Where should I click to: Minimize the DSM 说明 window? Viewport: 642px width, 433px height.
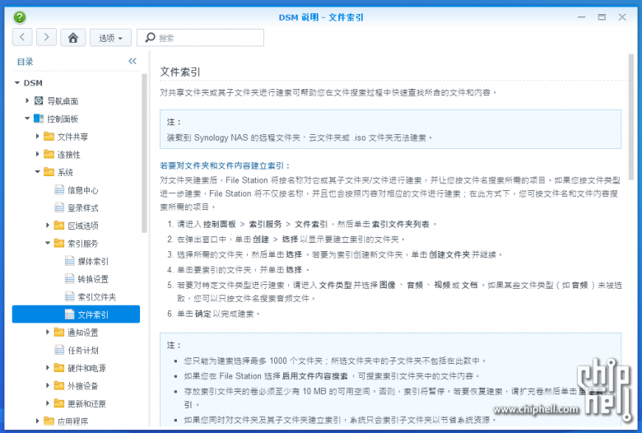[x=581, y=17]
